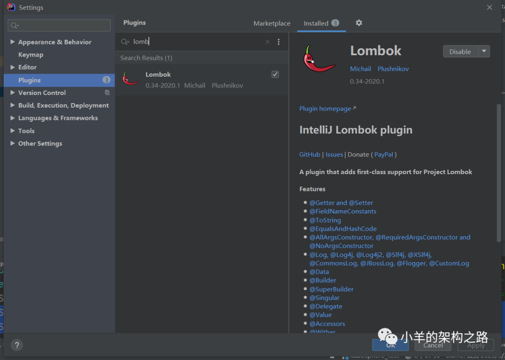Expand the Other Settings section
Image resolution: width=505 pixels, height=360 pixels.
tap(13, 143)
